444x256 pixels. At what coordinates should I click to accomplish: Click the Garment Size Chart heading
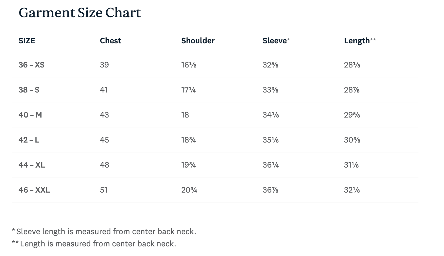click(80, 13)
